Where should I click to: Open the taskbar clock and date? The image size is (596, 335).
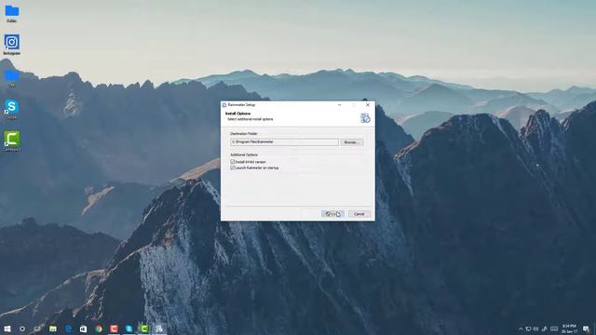coord(569,328)
